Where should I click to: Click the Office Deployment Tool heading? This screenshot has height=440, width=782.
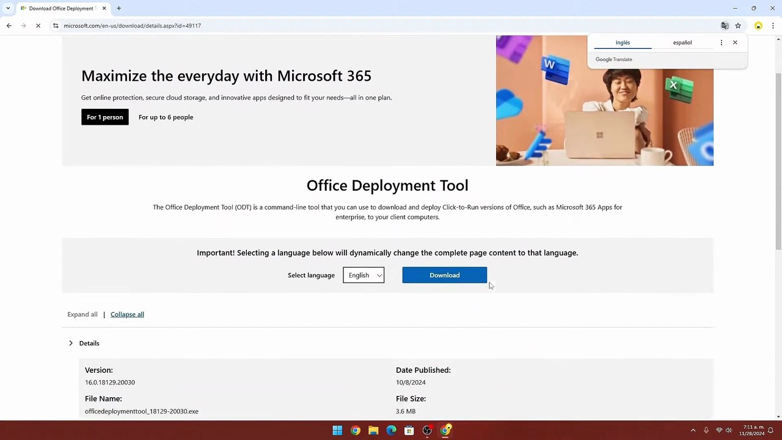[x=387, y=185]
